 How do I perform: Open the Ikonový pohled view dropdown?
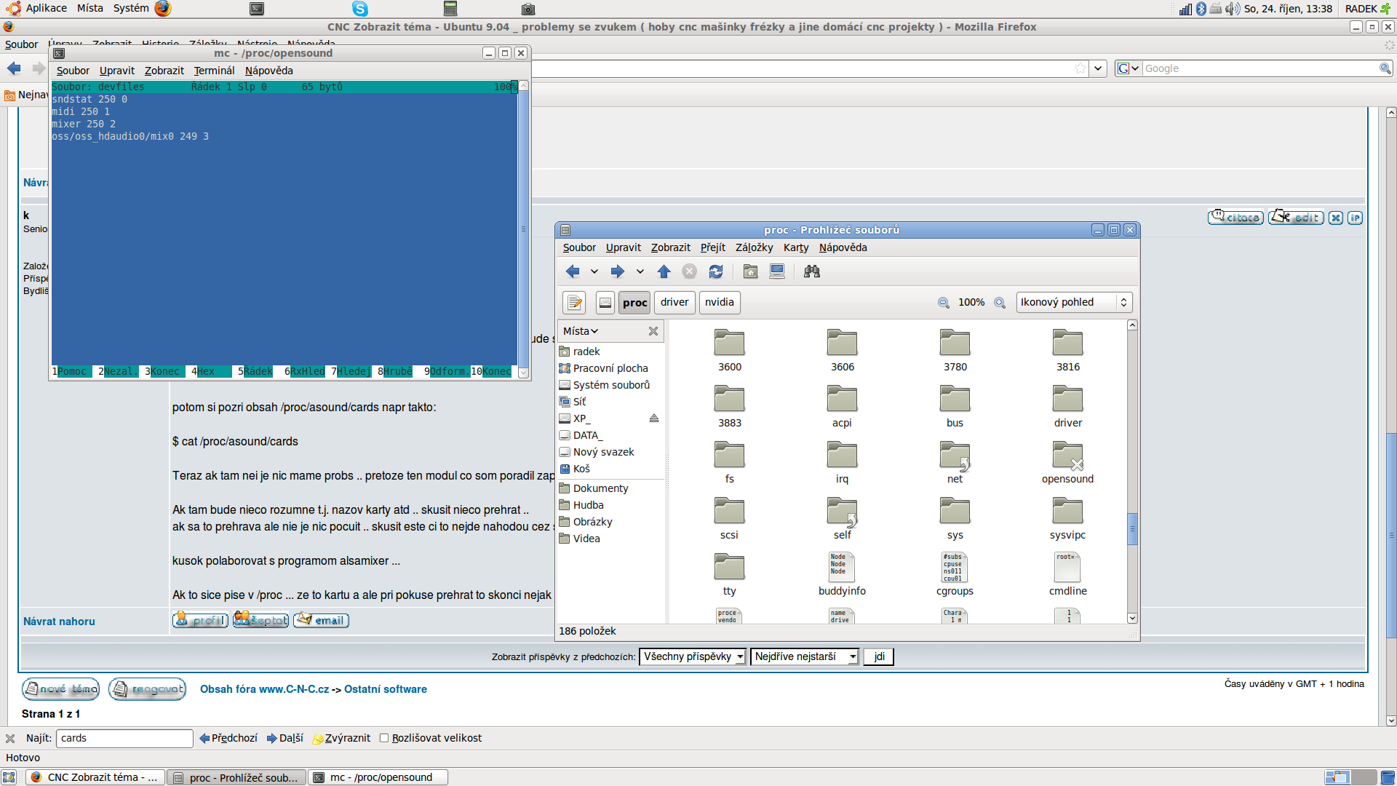1074,303
